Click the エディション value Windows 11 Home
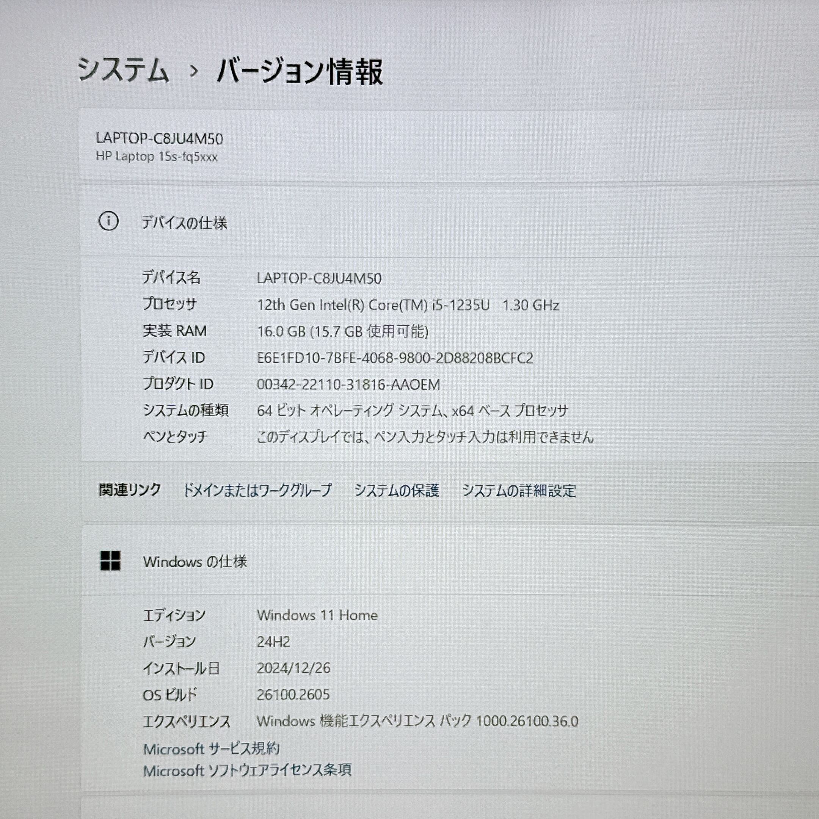The width and height of the screenshot is (819, 819). [x=317, y=615]
